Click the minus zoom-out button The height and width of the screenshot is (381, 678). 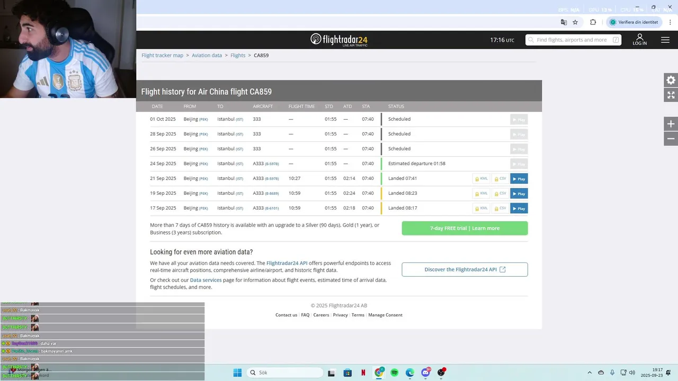click(671, 139)
